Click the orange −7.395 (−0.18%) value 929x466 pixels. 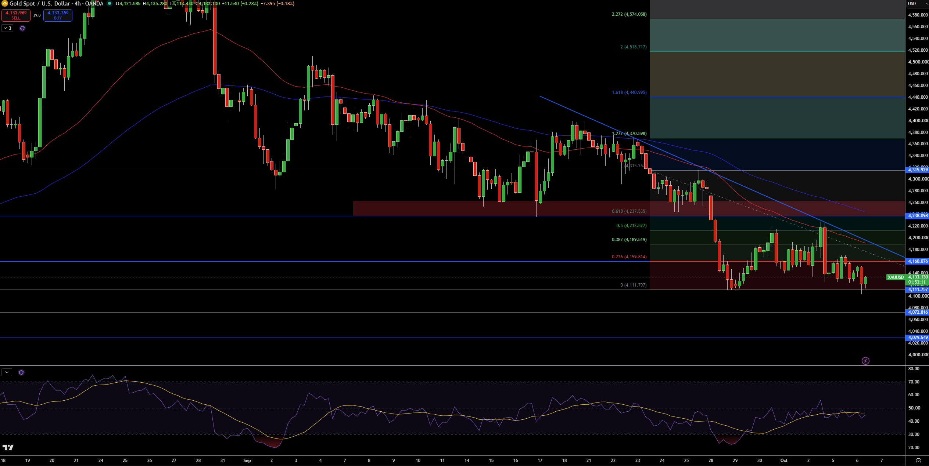click(277, 3)
